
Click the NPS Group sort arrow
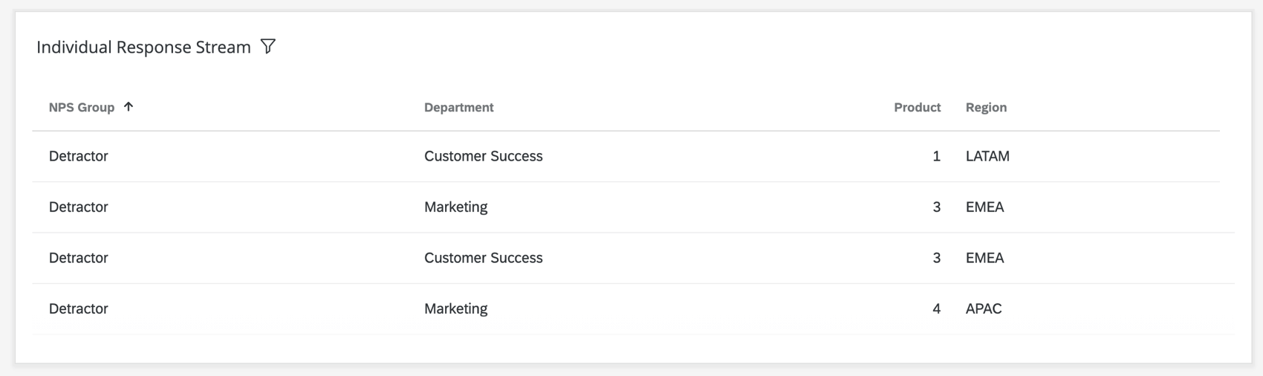[129, 107]
